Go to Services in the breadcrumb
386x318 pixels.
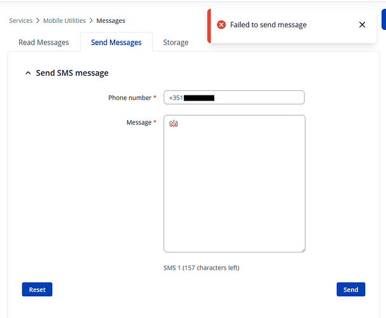20,21
